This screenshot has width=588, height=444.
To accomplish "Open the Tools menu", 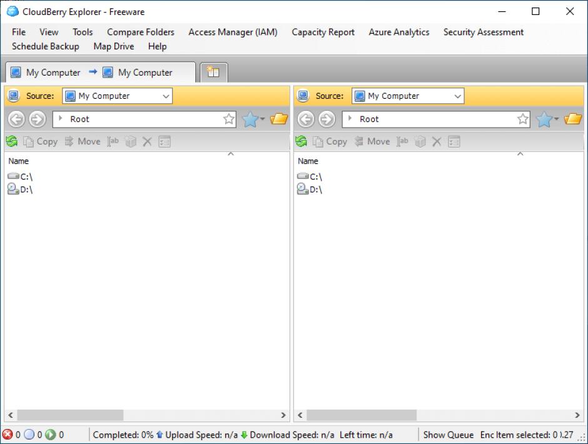I will click(83, 32).
